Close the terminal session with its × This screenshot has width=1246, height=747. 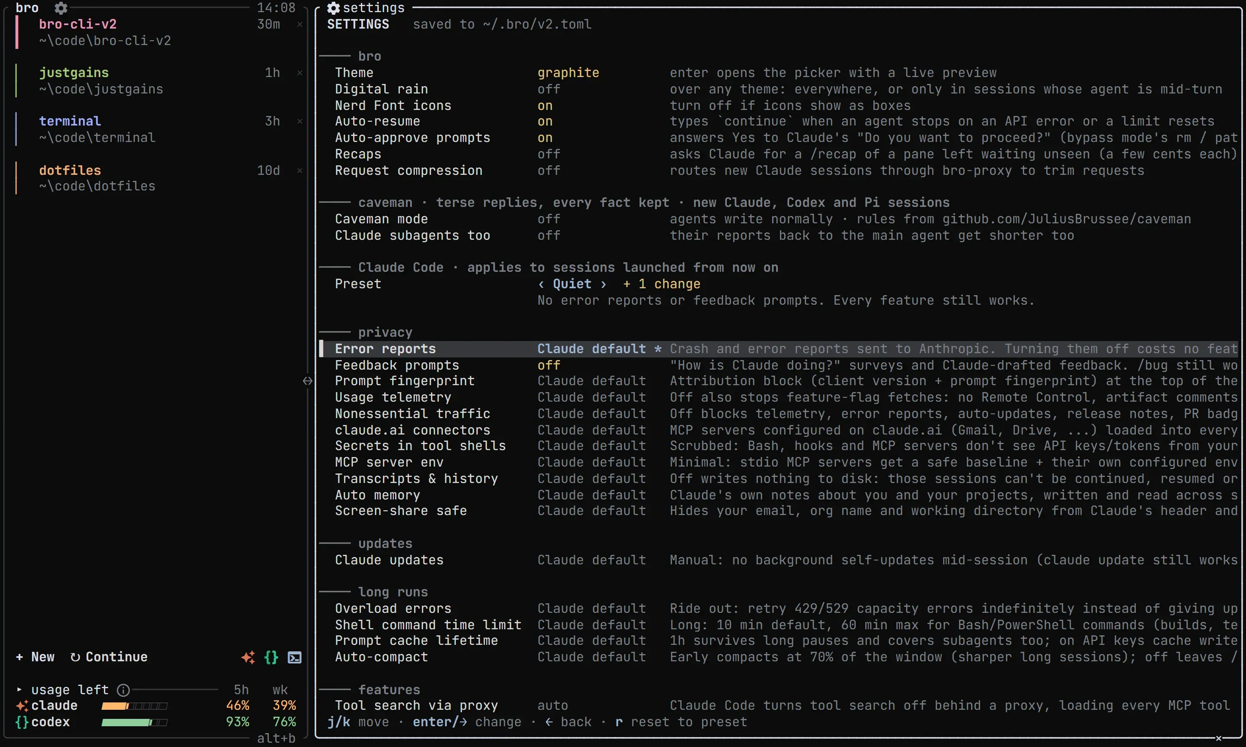pos(300,121)
